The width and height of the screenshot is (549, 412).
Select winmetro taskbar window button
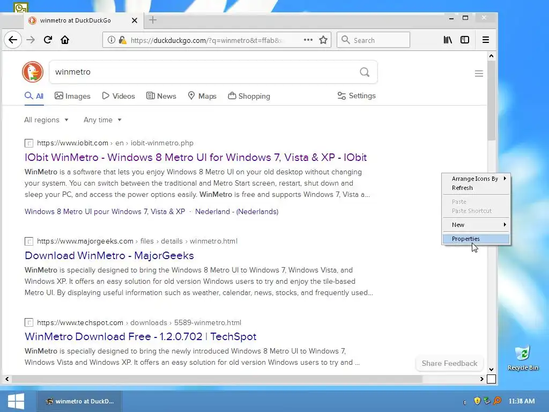[x=79, y=401]
